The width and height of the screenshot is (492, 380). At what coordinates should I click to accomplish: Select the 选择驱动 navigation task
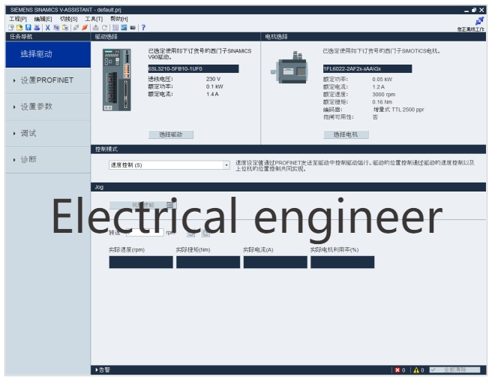(48, 54)
